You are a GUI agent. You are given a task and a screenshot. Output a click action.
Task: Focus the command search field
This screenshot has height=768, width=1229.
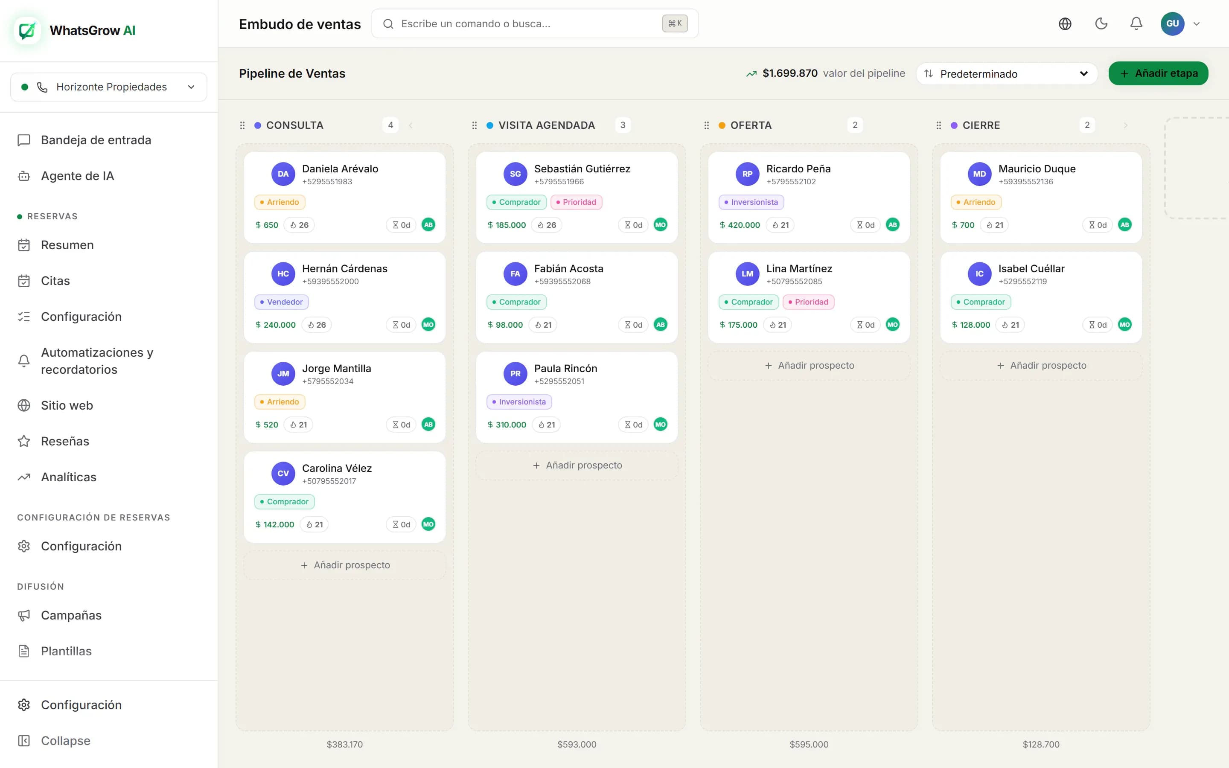tap(535, 24)
